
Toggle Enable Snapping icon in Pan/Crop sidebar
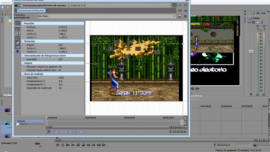click(18, 38)
